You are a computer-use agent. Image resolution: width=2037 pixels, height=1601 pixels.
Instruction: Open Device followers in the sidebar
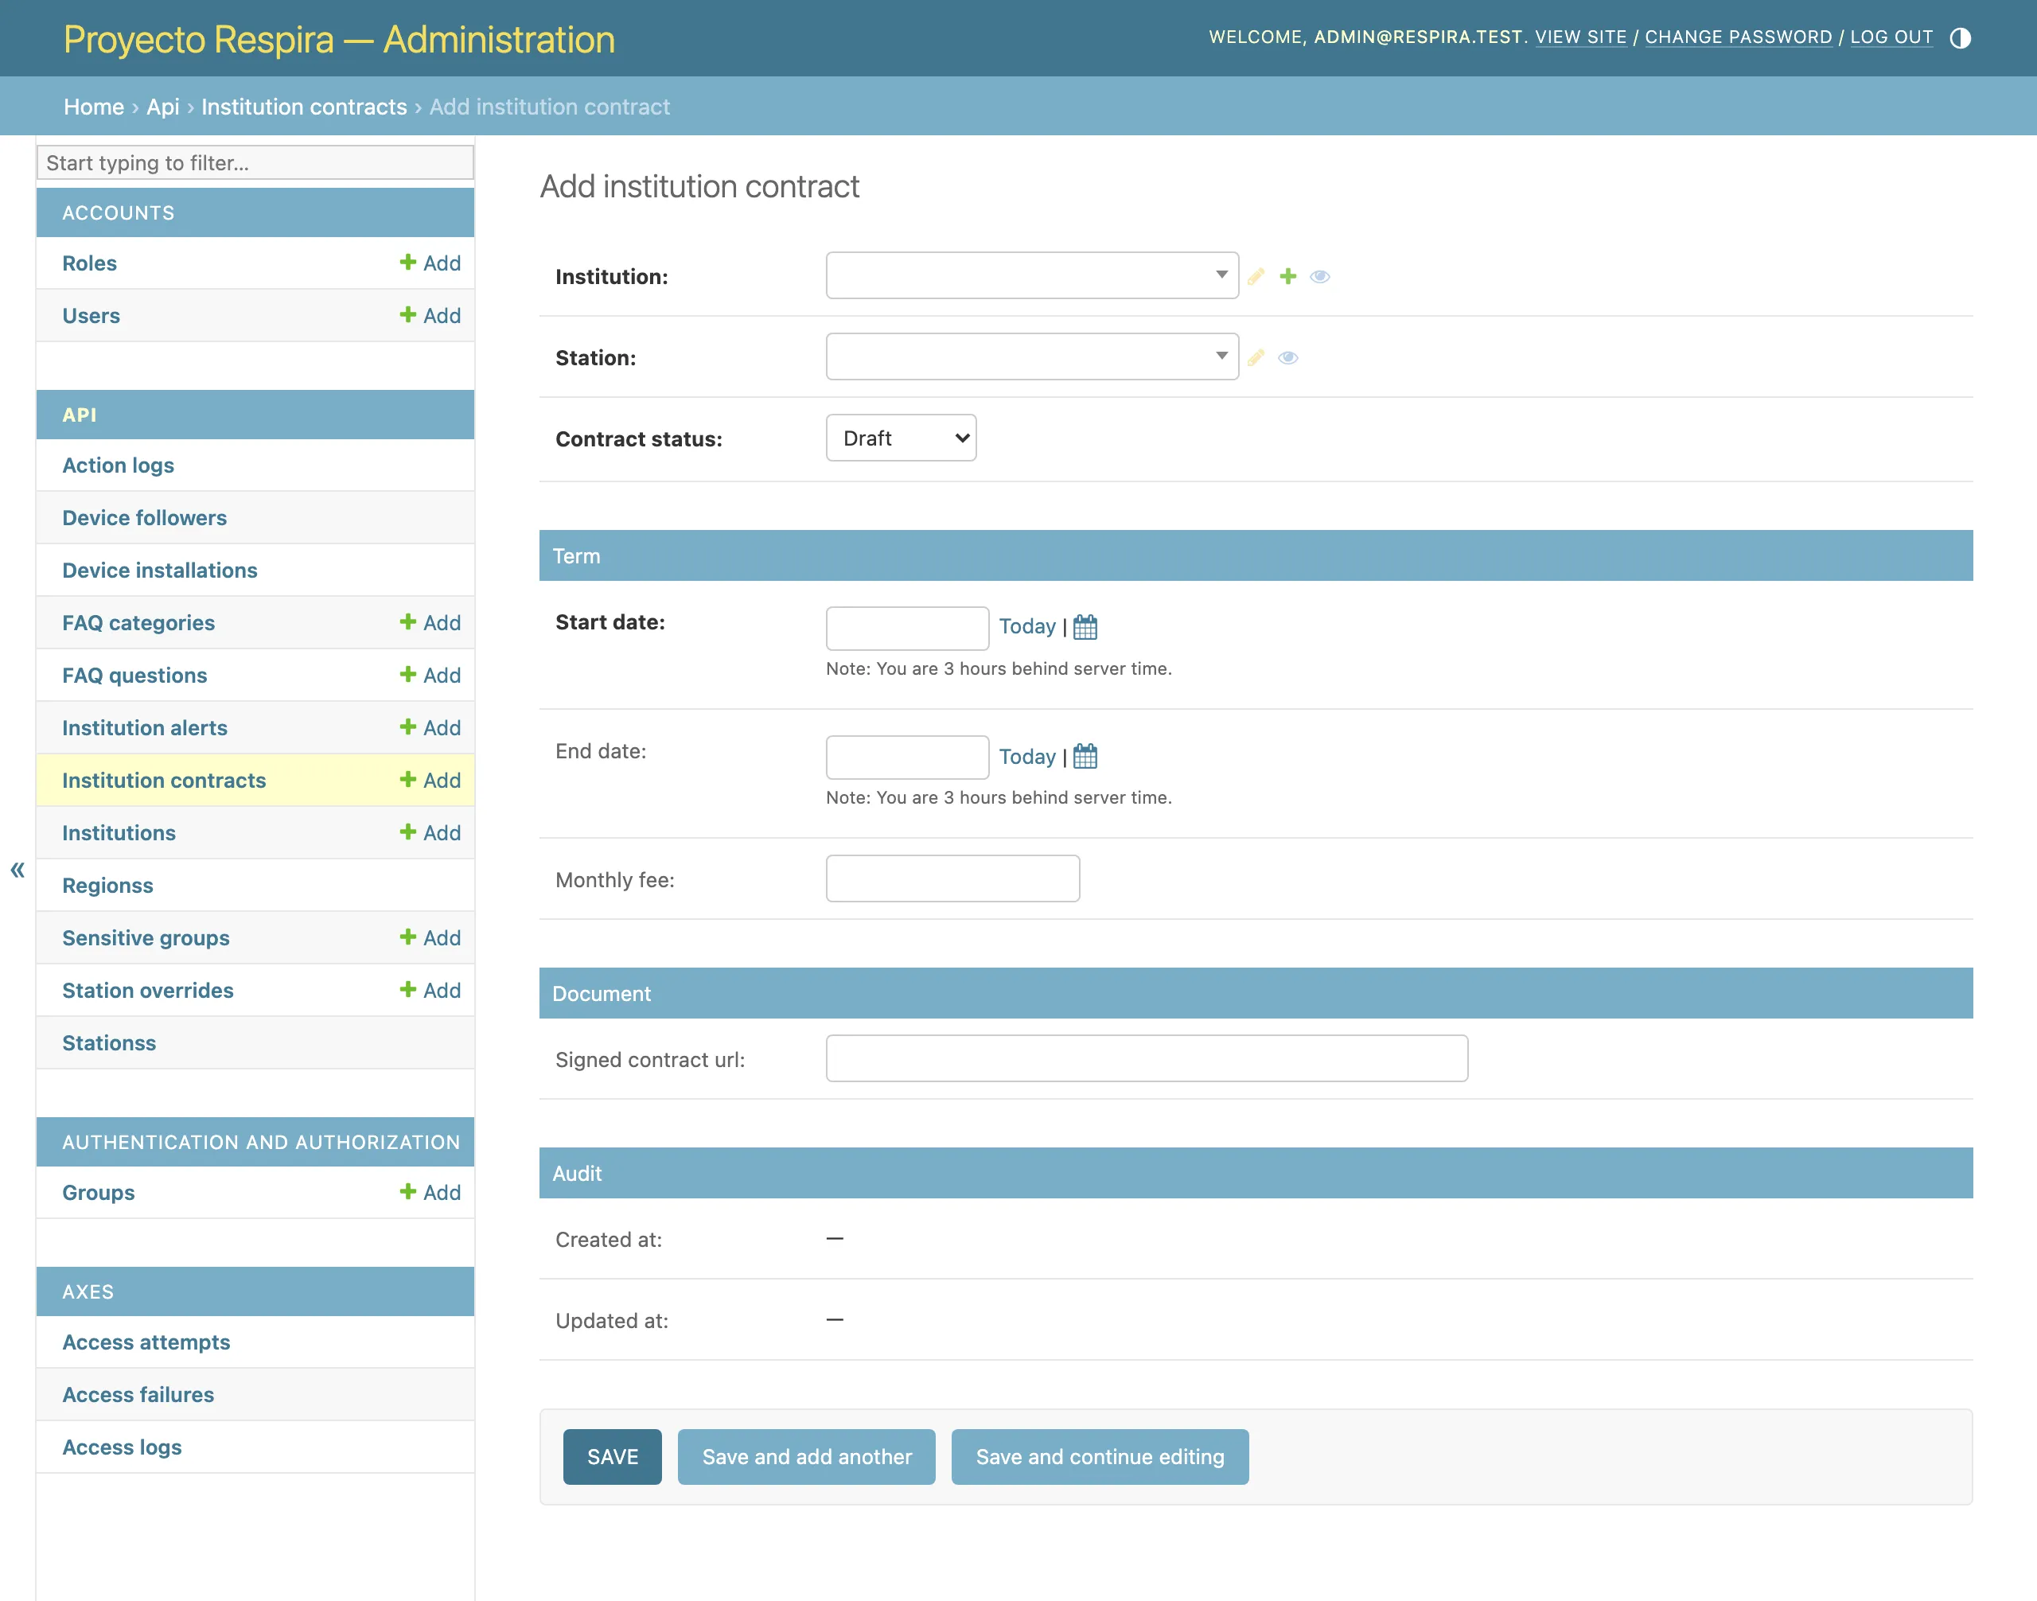pyautogui.click(x=144, y=517)
